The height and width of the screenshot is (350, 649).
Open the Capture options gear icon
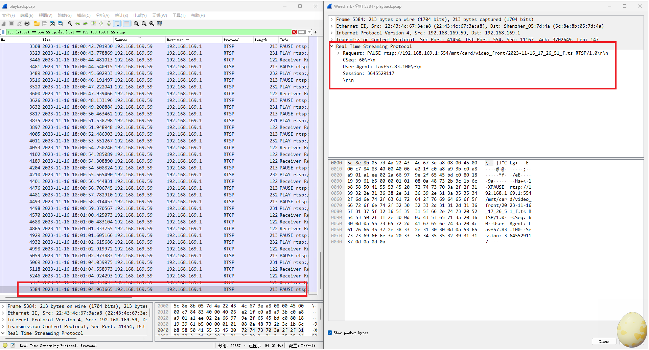click(27, 24)
